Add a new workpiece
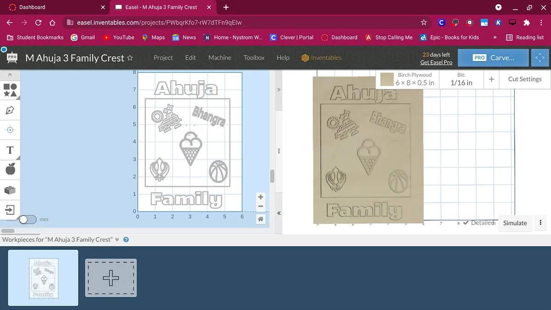The width and height of the screenshot is (551, 310). (x=111, y=277)
